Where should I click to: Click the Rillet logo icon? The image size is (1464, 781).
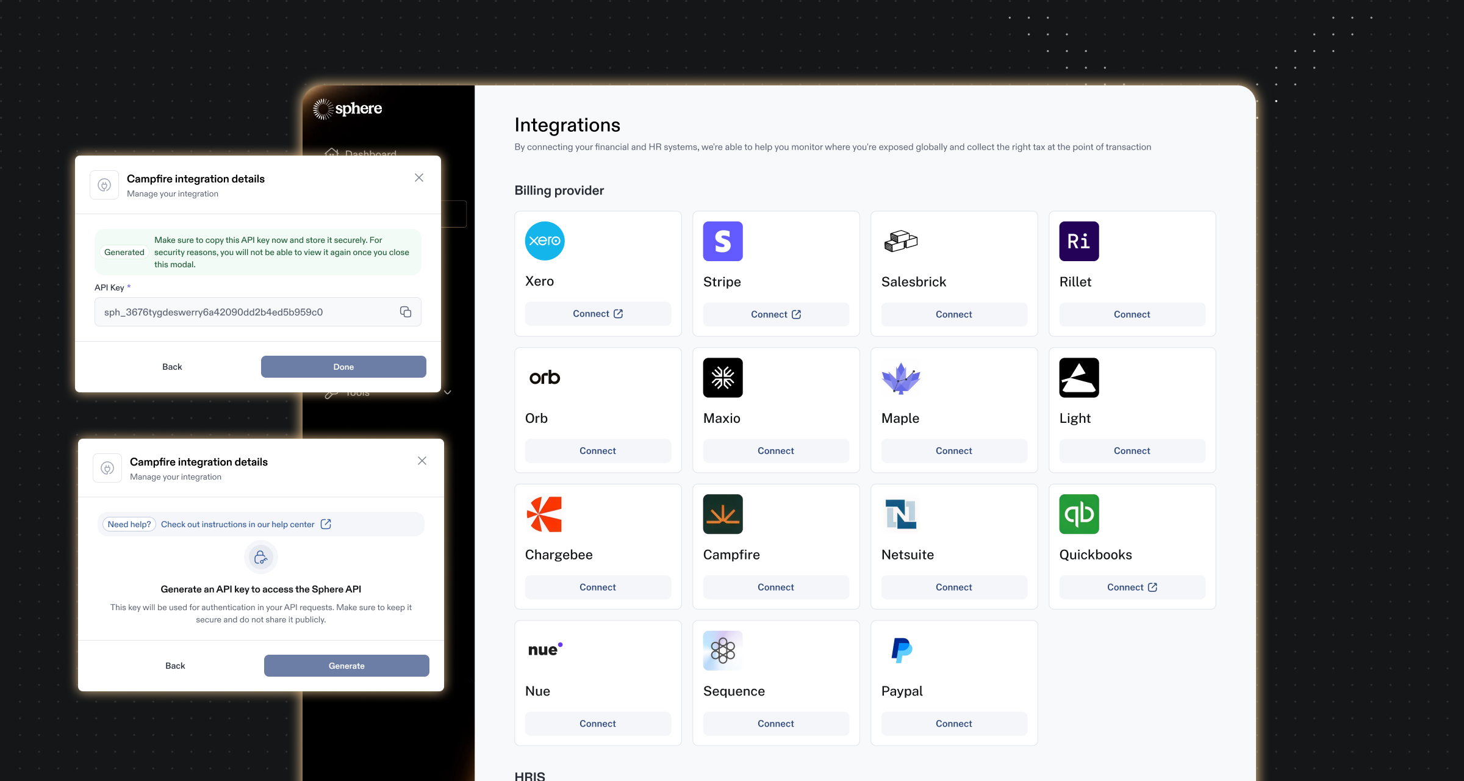click(1078, 241)
